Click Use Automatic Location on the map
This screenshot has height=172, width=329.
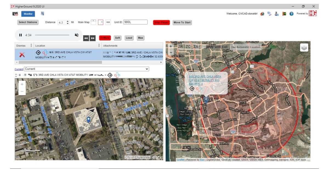point(246,47)
